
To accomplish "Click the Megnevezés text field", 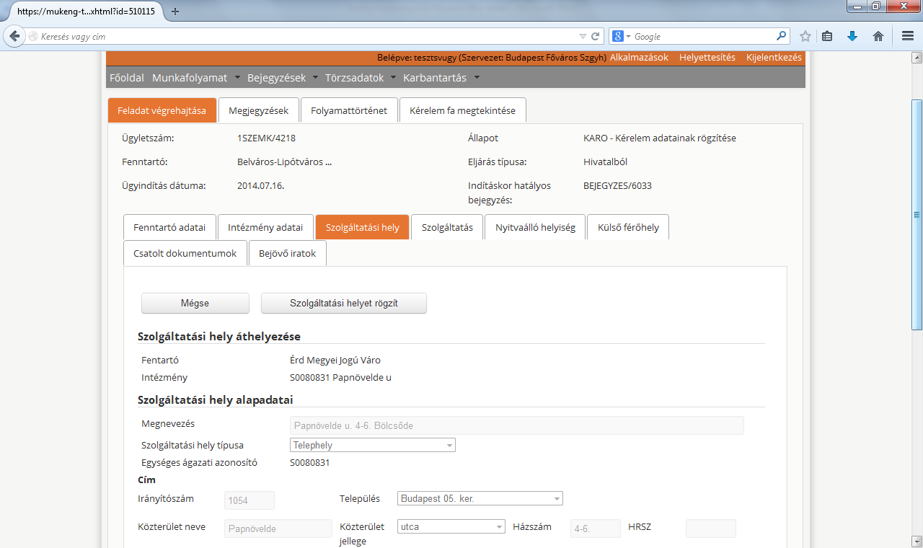I will [516, 425].
